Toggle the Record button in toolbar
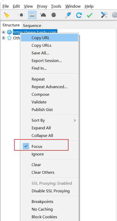 point(21,15)
